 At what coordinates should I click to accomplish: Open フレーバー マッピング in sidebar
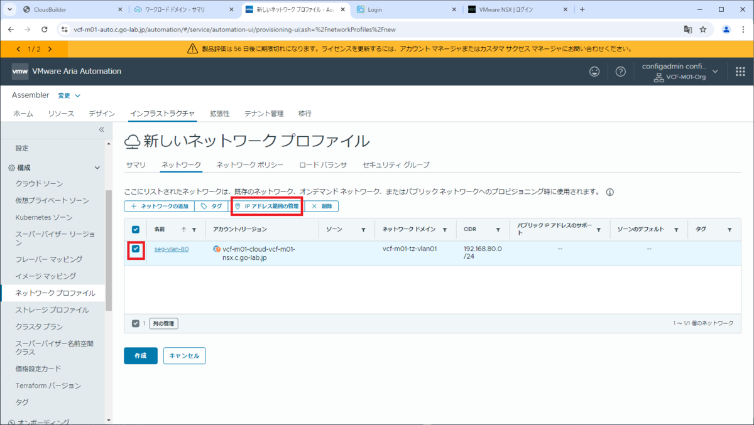tap(49, 259)
